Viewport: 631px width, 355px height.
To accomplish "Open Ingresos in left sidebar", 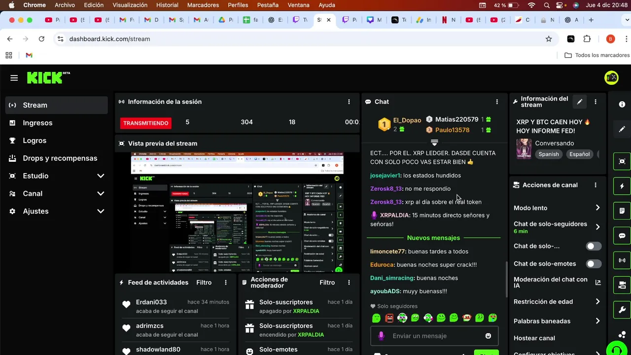I will click(57, 123).
